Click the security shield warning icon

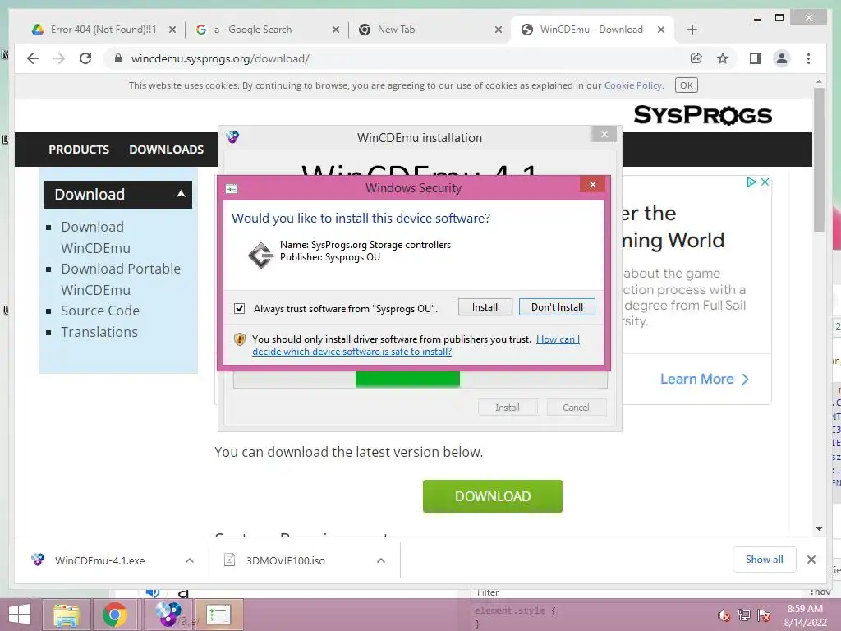(240, 339)
